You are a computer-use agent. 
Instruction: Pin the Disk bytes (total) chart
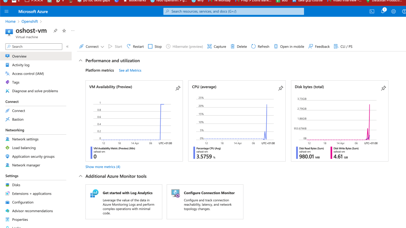point(383,88)
